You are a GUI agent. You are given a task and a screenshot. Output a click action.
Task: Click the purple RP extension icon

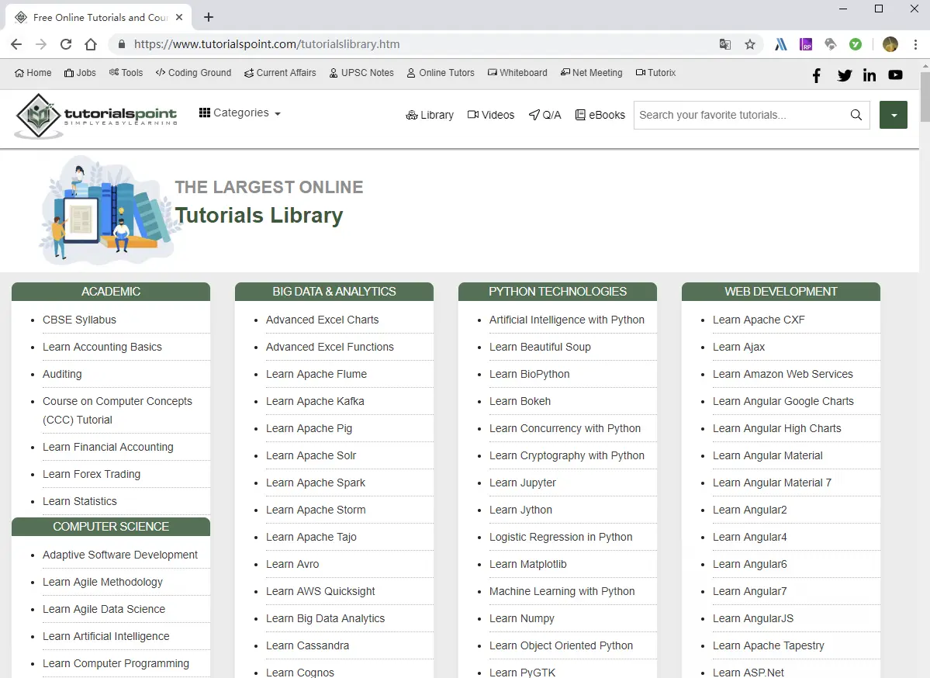coord(805,44)
